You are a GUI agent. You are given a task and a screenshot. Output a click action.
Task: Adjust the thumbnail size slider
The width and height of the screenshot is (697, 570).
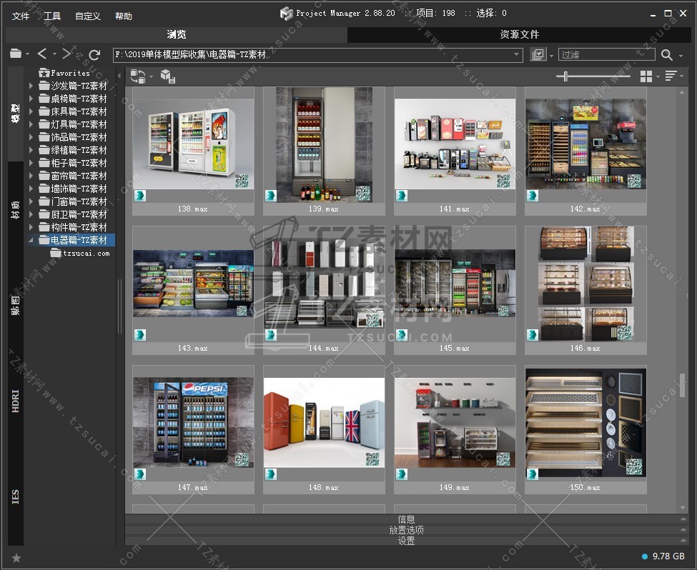(566, 76)
